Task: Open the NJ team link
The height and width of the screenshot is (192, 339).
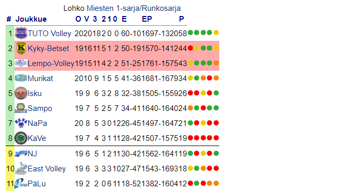Action: pos(33,154)
